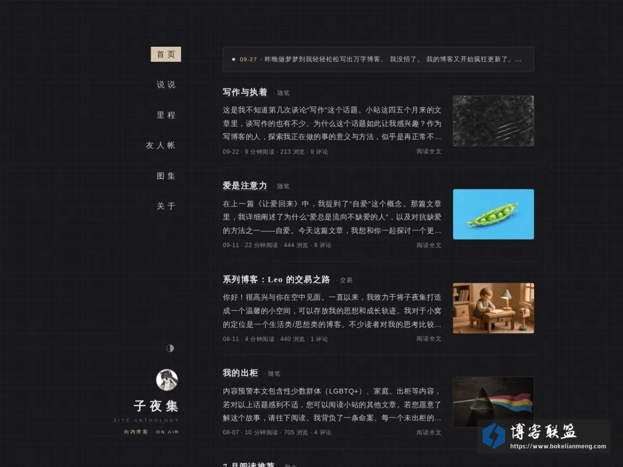Image resolution: width=623 pixels, height=467 pixels.
Task: Visit the 友人帐 page
Action: tap(161, 145)
